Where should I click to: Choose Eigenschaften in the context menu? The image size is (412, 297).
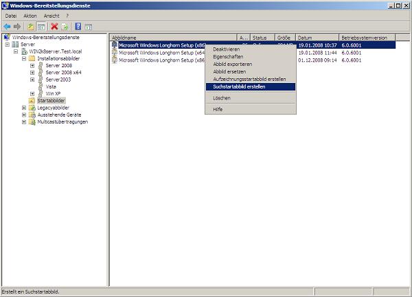251,57
